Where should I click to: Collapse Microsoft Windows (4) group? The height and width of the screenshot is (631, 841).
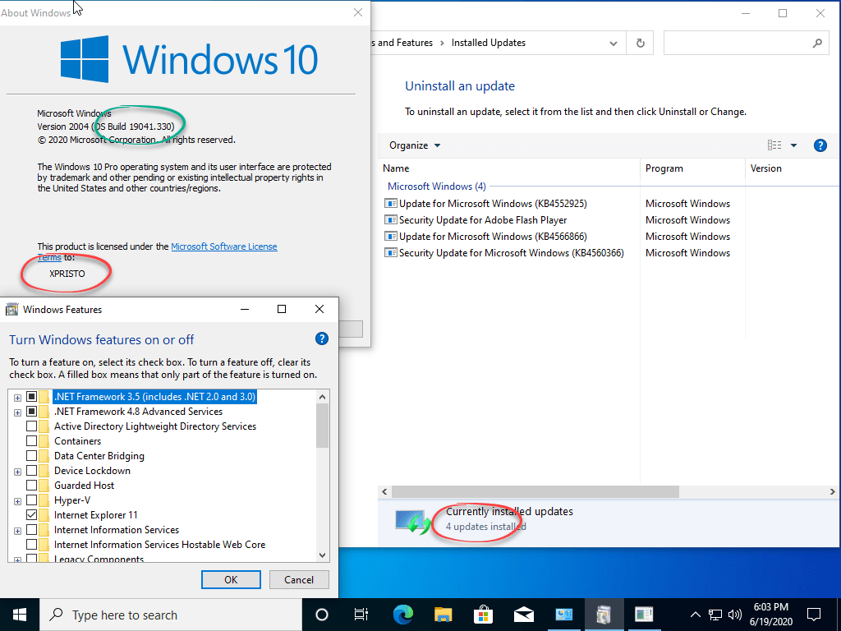(x=437, y=187)
